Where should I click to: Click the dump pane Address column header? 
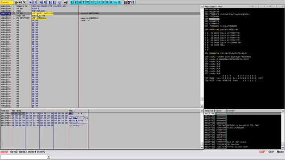6,111
